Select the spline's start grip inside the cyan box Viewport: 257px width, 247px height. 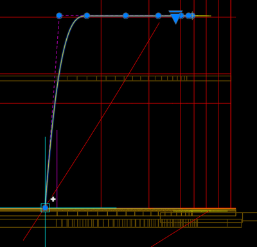click(45, 208)
